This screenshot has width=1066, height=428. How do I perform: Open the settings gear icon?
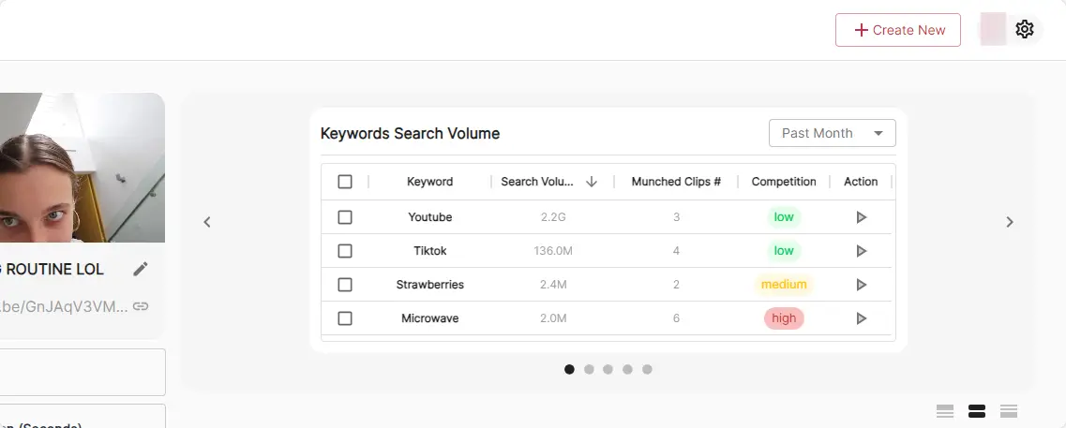[x=1025, y=29]
